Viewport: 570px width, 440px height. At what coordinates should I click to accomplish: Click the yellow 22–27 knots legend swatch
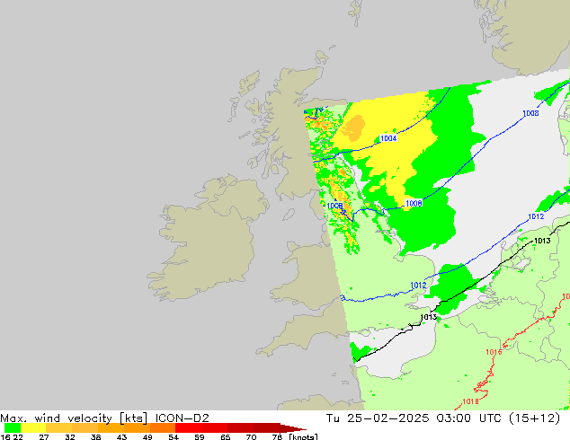point(33,427)
